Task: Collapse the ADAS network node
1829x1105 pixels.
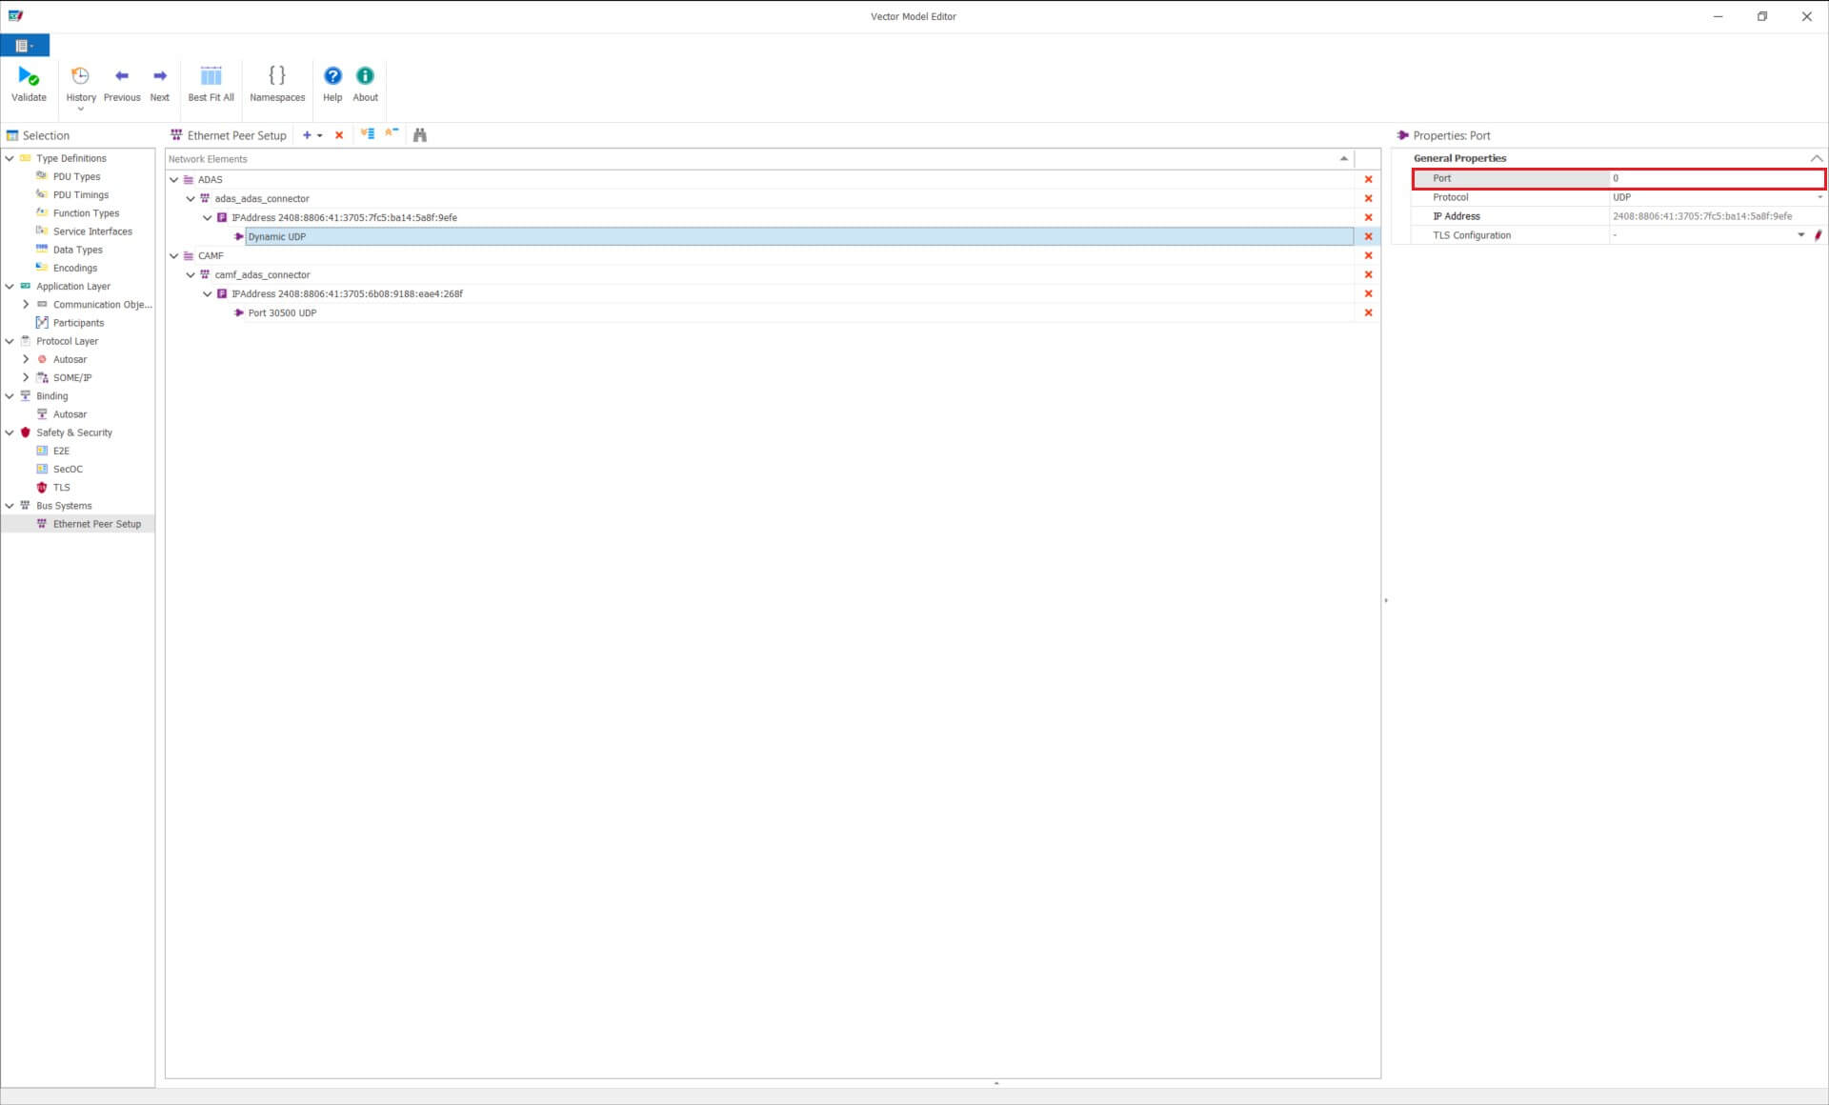Action: [174, 179]
